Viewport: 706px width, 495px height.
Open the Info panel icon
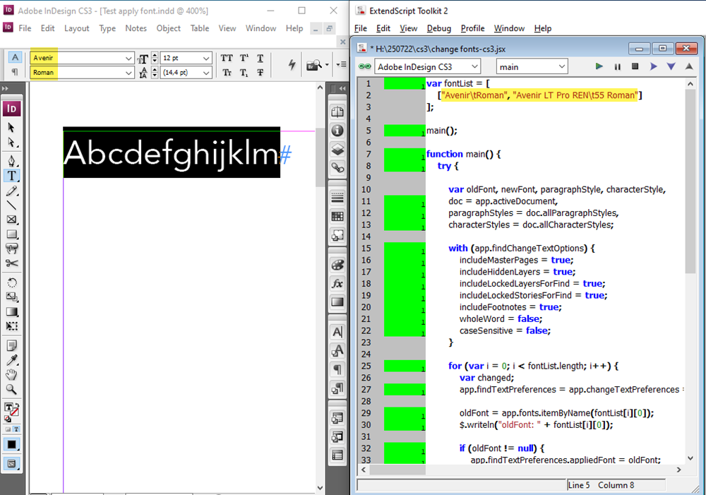337,131
